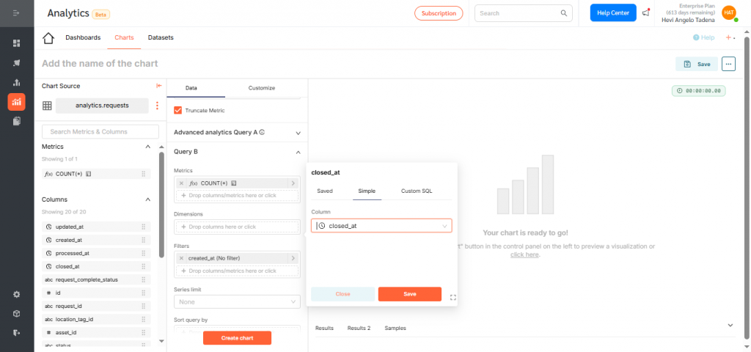Open the analytics chart icon in sidebar

click(16, 102)
